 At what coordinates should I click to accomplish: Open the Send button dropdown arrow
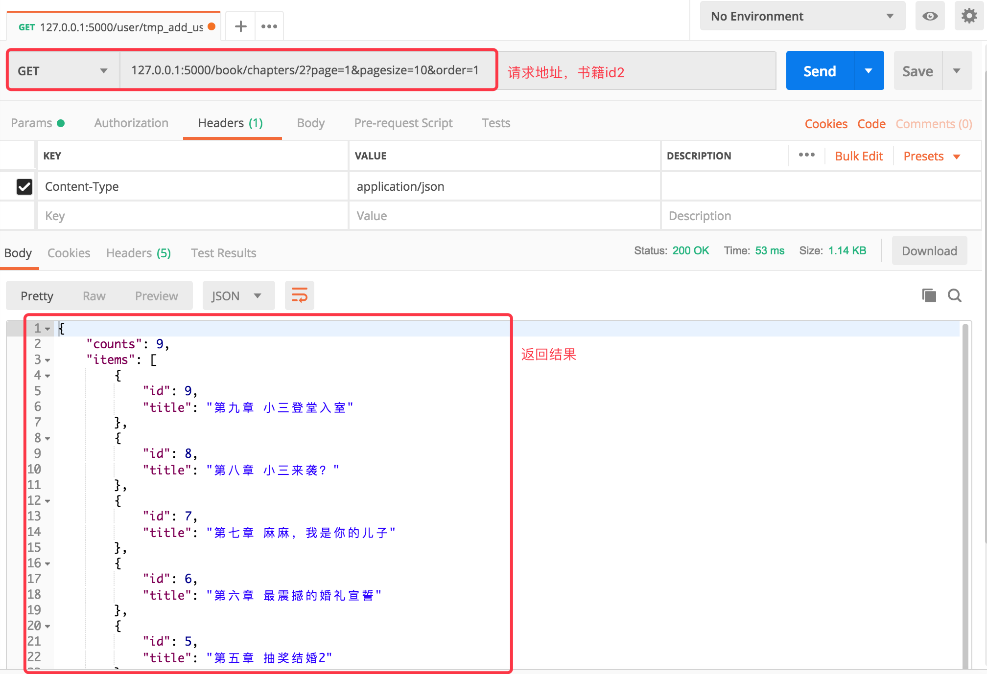[869, 71]
